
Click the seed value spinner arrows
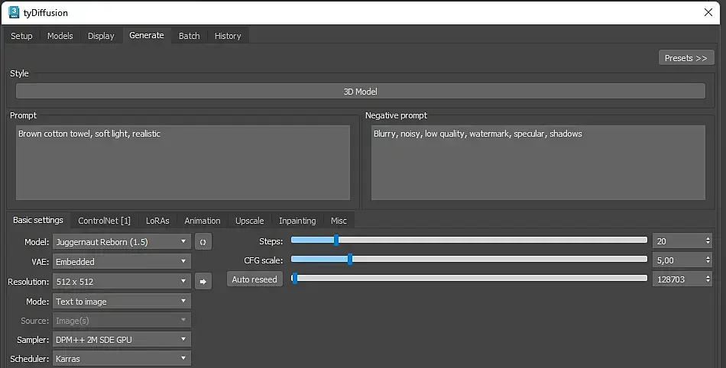point(708,279)
